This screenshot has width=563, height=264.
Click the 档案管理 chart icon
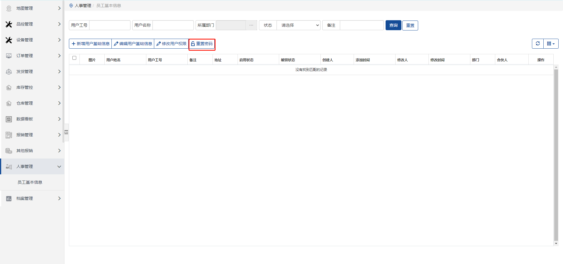click(x=9, y=199)
